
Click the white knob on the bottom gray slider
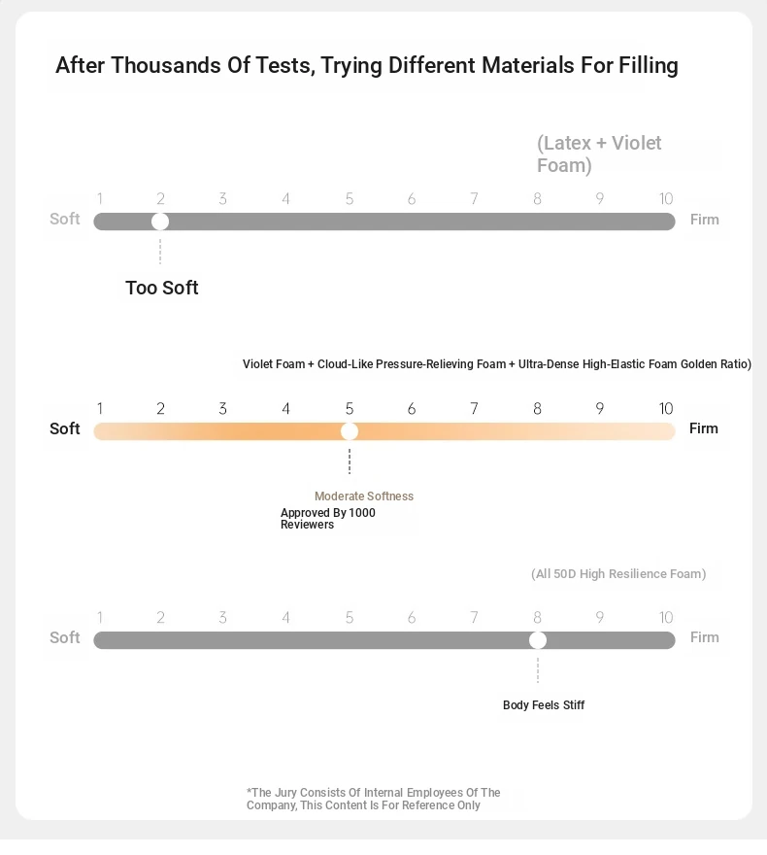(x=538, y=640)
